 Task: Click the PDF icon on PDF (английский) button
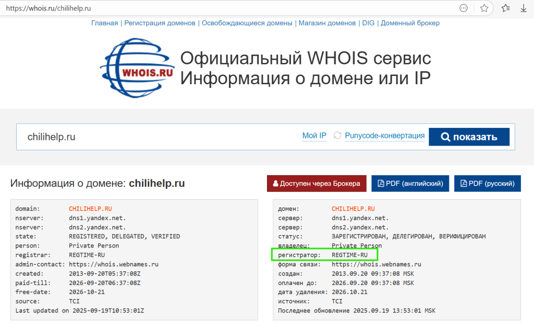point(380,183)
